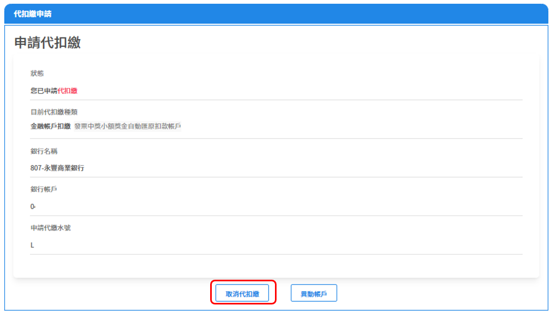Select the water number value starting with L
The height and width of the screenshot is (315, 551).
tap(33, 245)
